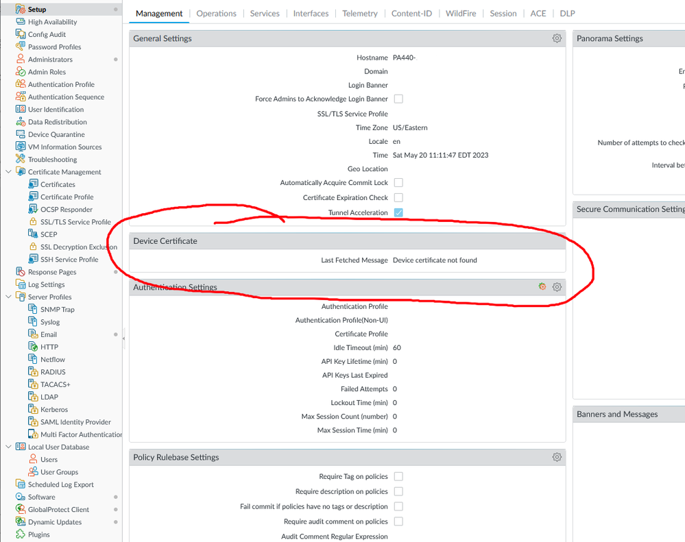Image resolution: width=685 pixels, height=542 pixels.
Task: Open the Session tab
Action: (503, 14)
